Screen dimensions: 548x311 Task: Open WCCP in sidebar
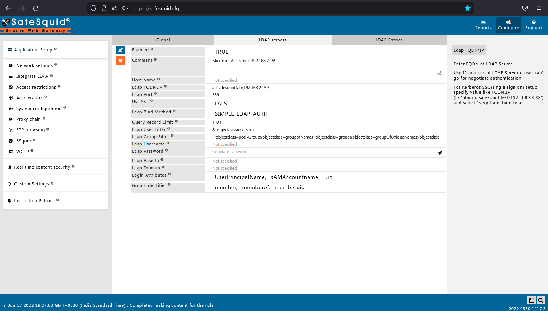tap(22, 152)
